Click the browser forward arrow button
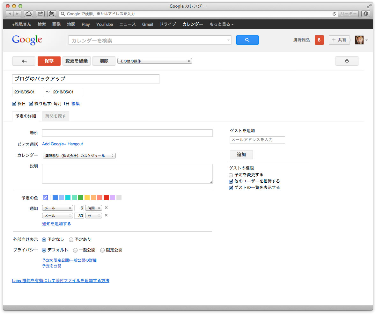This screenshot has width=376, height=314. (x=17, y=14)
